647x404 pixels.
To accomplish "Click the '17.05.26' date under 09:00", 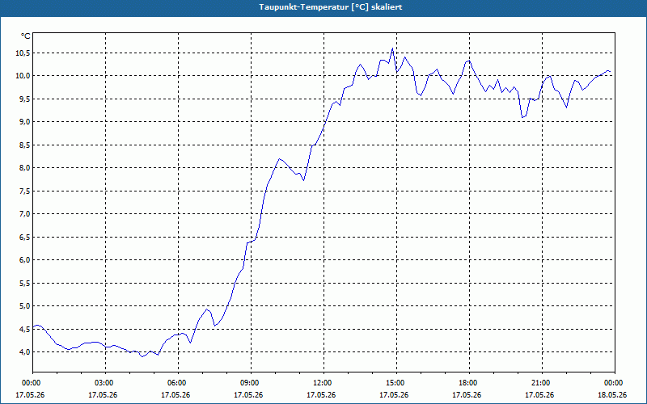I will pyautogui.click(x=248, y=395).
